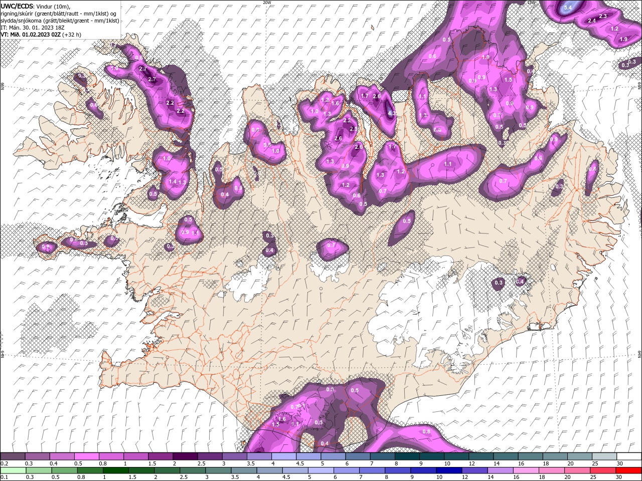This screenshot has width=642, height=481.
Task: Click the '0.1' label in rain legend
Action: click(x=5, y=477)
